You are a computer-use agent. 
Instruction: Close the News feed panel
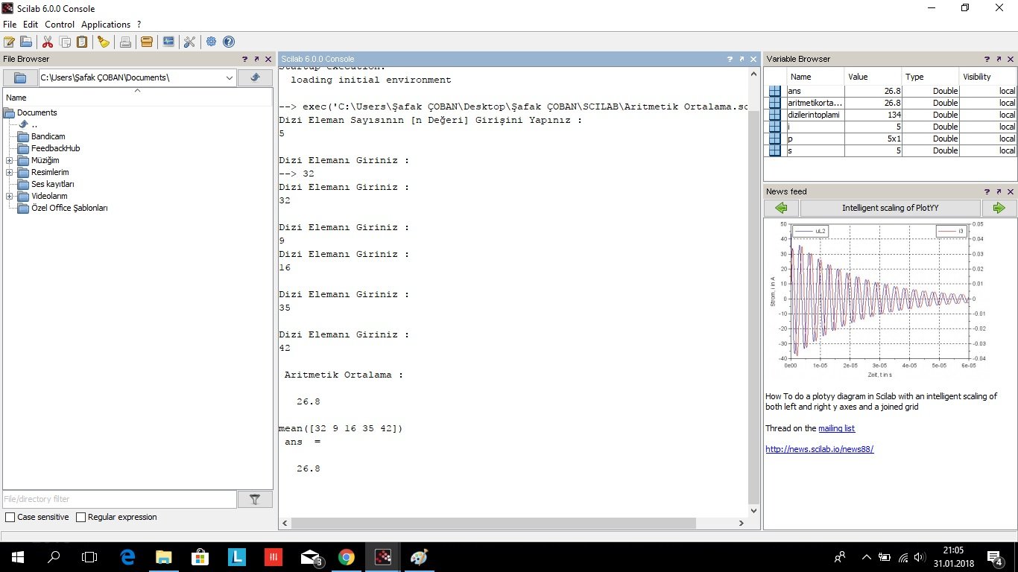pos(1011,191)
